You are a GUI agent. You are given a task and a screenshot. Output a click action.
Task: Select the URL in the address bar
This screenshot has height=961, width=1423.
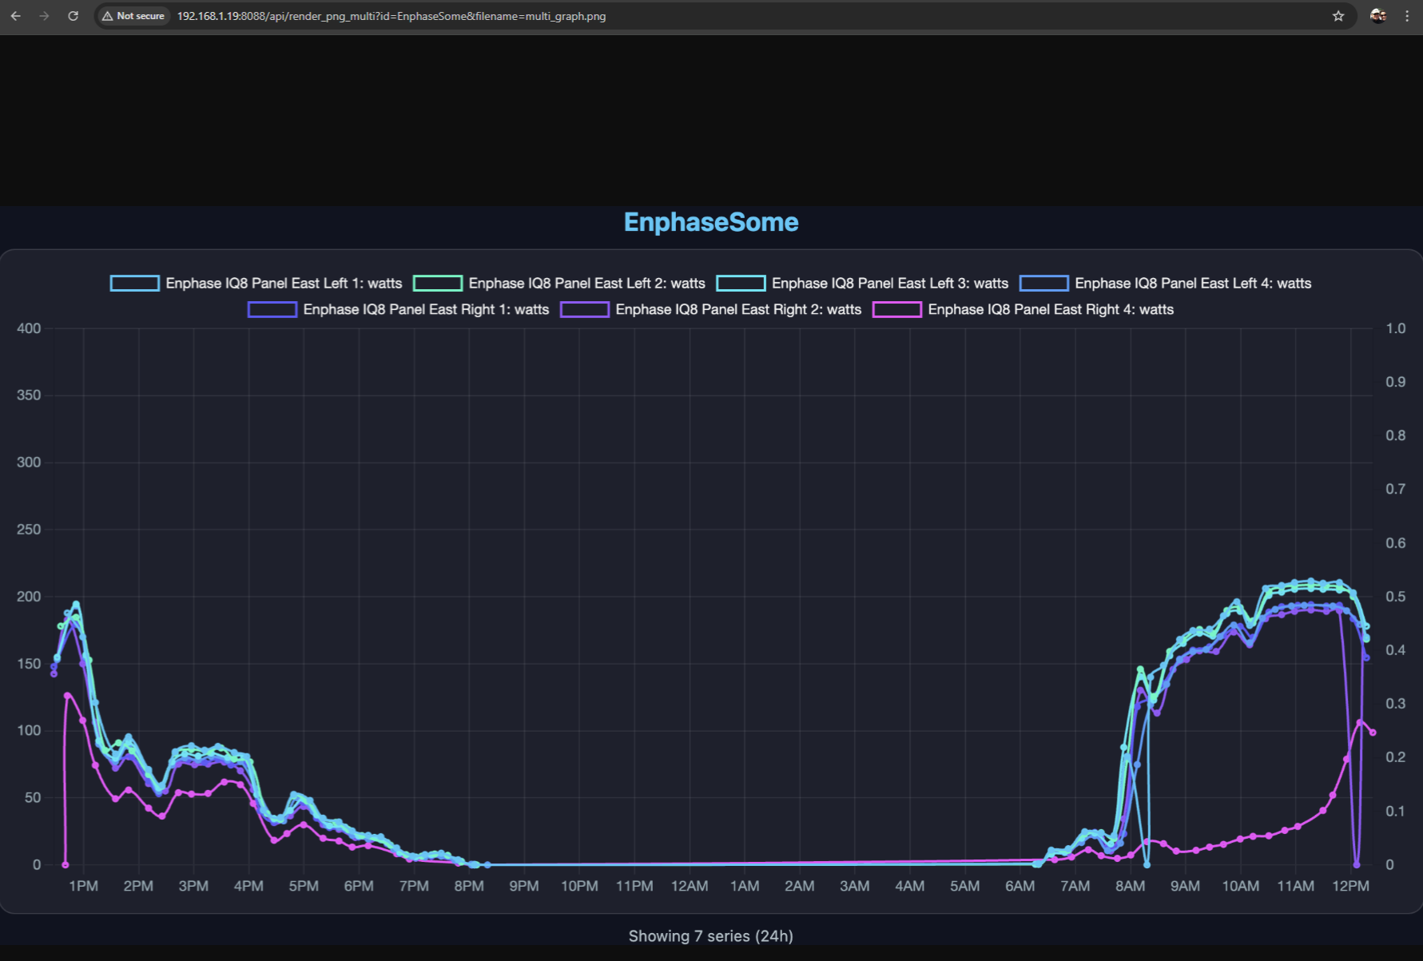[392, 16]
